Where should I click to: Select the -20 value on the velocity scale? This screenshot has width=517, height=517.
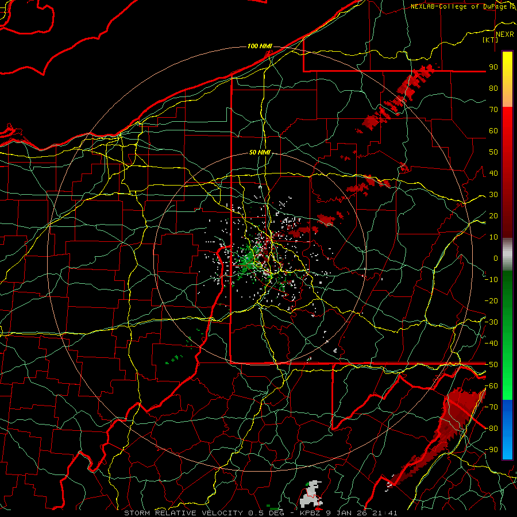[491, 301]
